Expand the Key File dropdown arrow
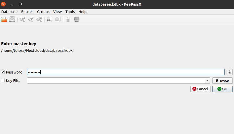 pos(207,81)
